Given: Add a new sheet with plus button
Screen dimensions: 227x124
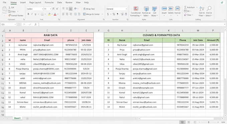Looking at the screenshot, I should pos(27,119).
